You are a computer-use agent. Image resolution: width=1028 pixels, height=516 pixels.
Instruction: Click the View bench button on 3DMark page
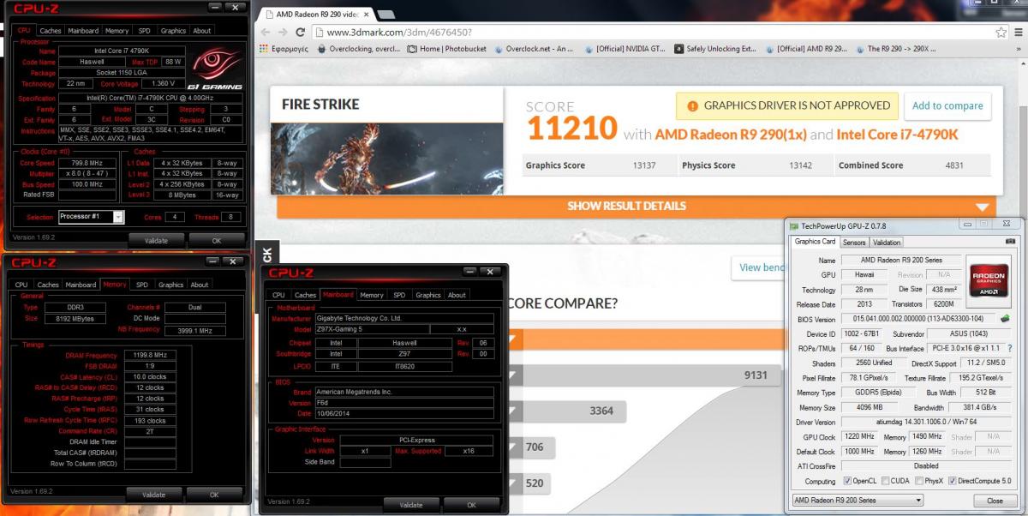point(758,267)
